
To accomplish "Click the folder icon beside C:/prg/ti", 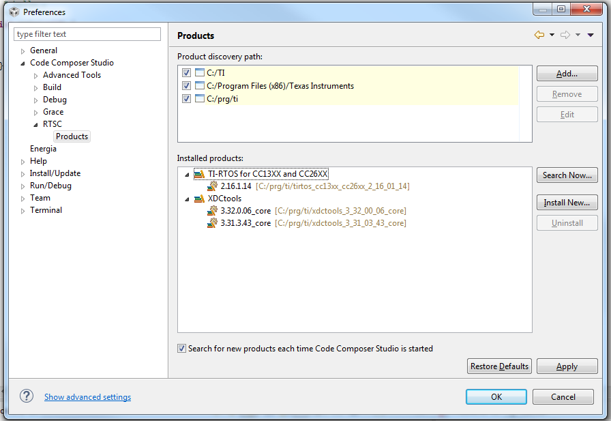I will [200, 99].
